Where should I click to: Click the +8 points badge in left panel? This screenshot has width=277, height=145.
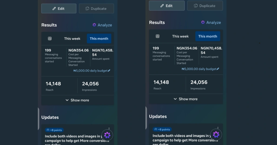coord(54,130)
